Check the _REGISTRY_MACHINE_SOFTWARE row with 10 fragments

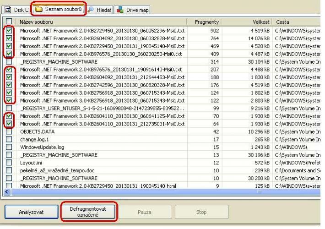9,178
